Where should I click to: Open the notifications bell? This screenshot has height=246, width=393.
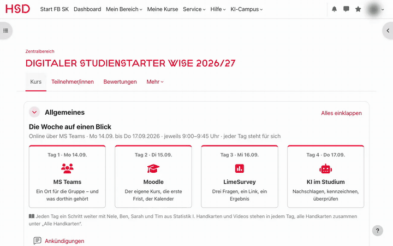335,9
